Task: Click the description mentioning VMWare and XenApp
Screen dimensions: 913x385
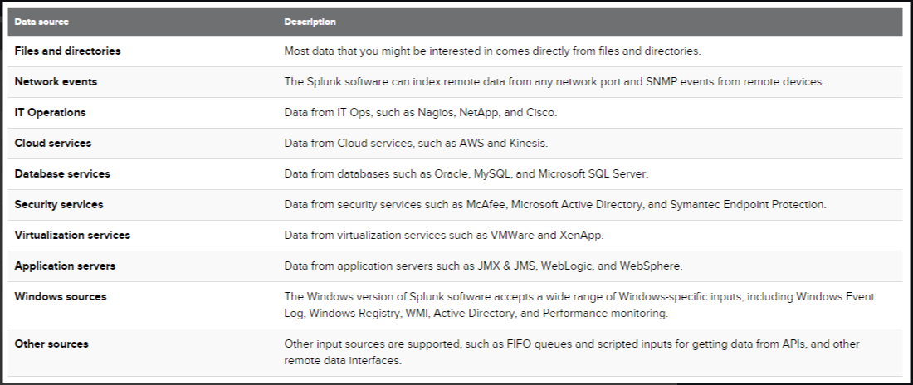Action: click(444, 236)
